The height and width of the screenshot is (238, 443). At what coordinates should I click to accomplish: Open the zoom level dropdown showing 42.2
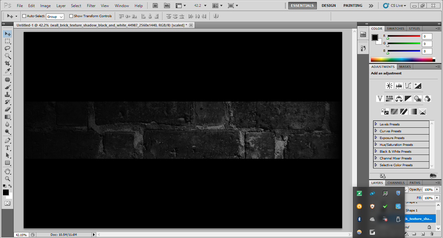click(205, 6)
